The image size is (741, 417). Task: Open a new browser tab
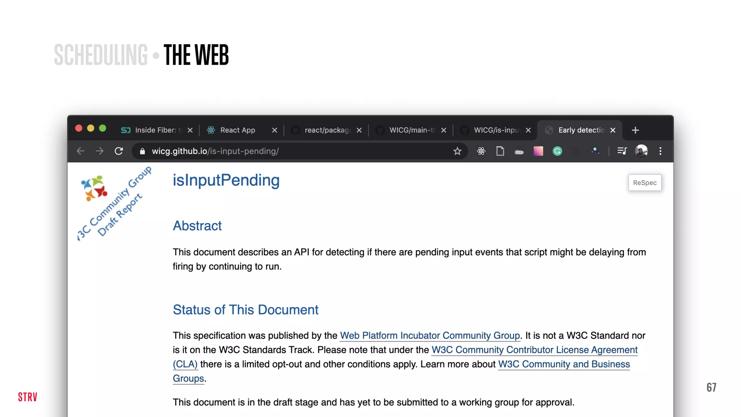coord(635,130)
